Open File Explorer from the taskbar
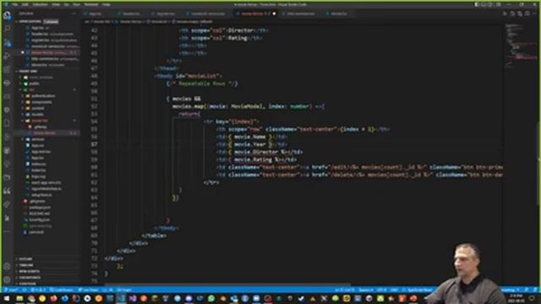Screen dimensions: 541x304 19,298
